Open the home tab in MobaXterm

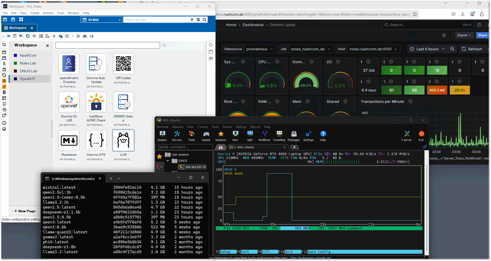(x=221, y=147)
